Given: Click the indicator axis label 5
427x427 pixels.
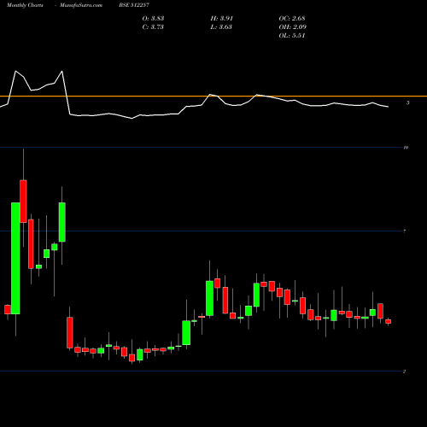Looking at the screenshot, I should pos(408,102).
